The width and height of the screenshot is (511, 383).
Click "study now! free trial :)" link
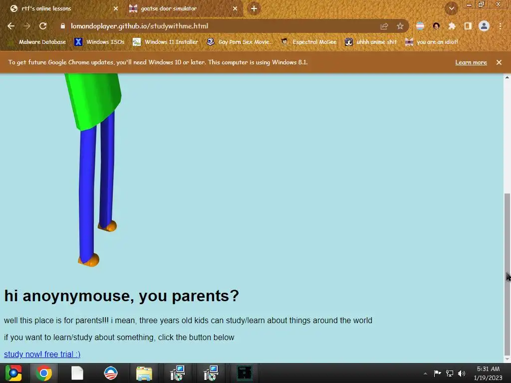tap(42, 354)
